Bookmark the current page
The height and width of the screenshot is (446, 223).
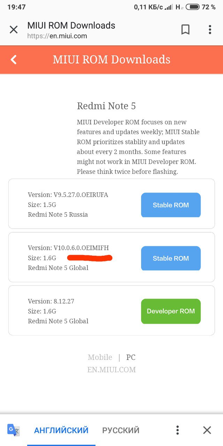click(185, 30)
